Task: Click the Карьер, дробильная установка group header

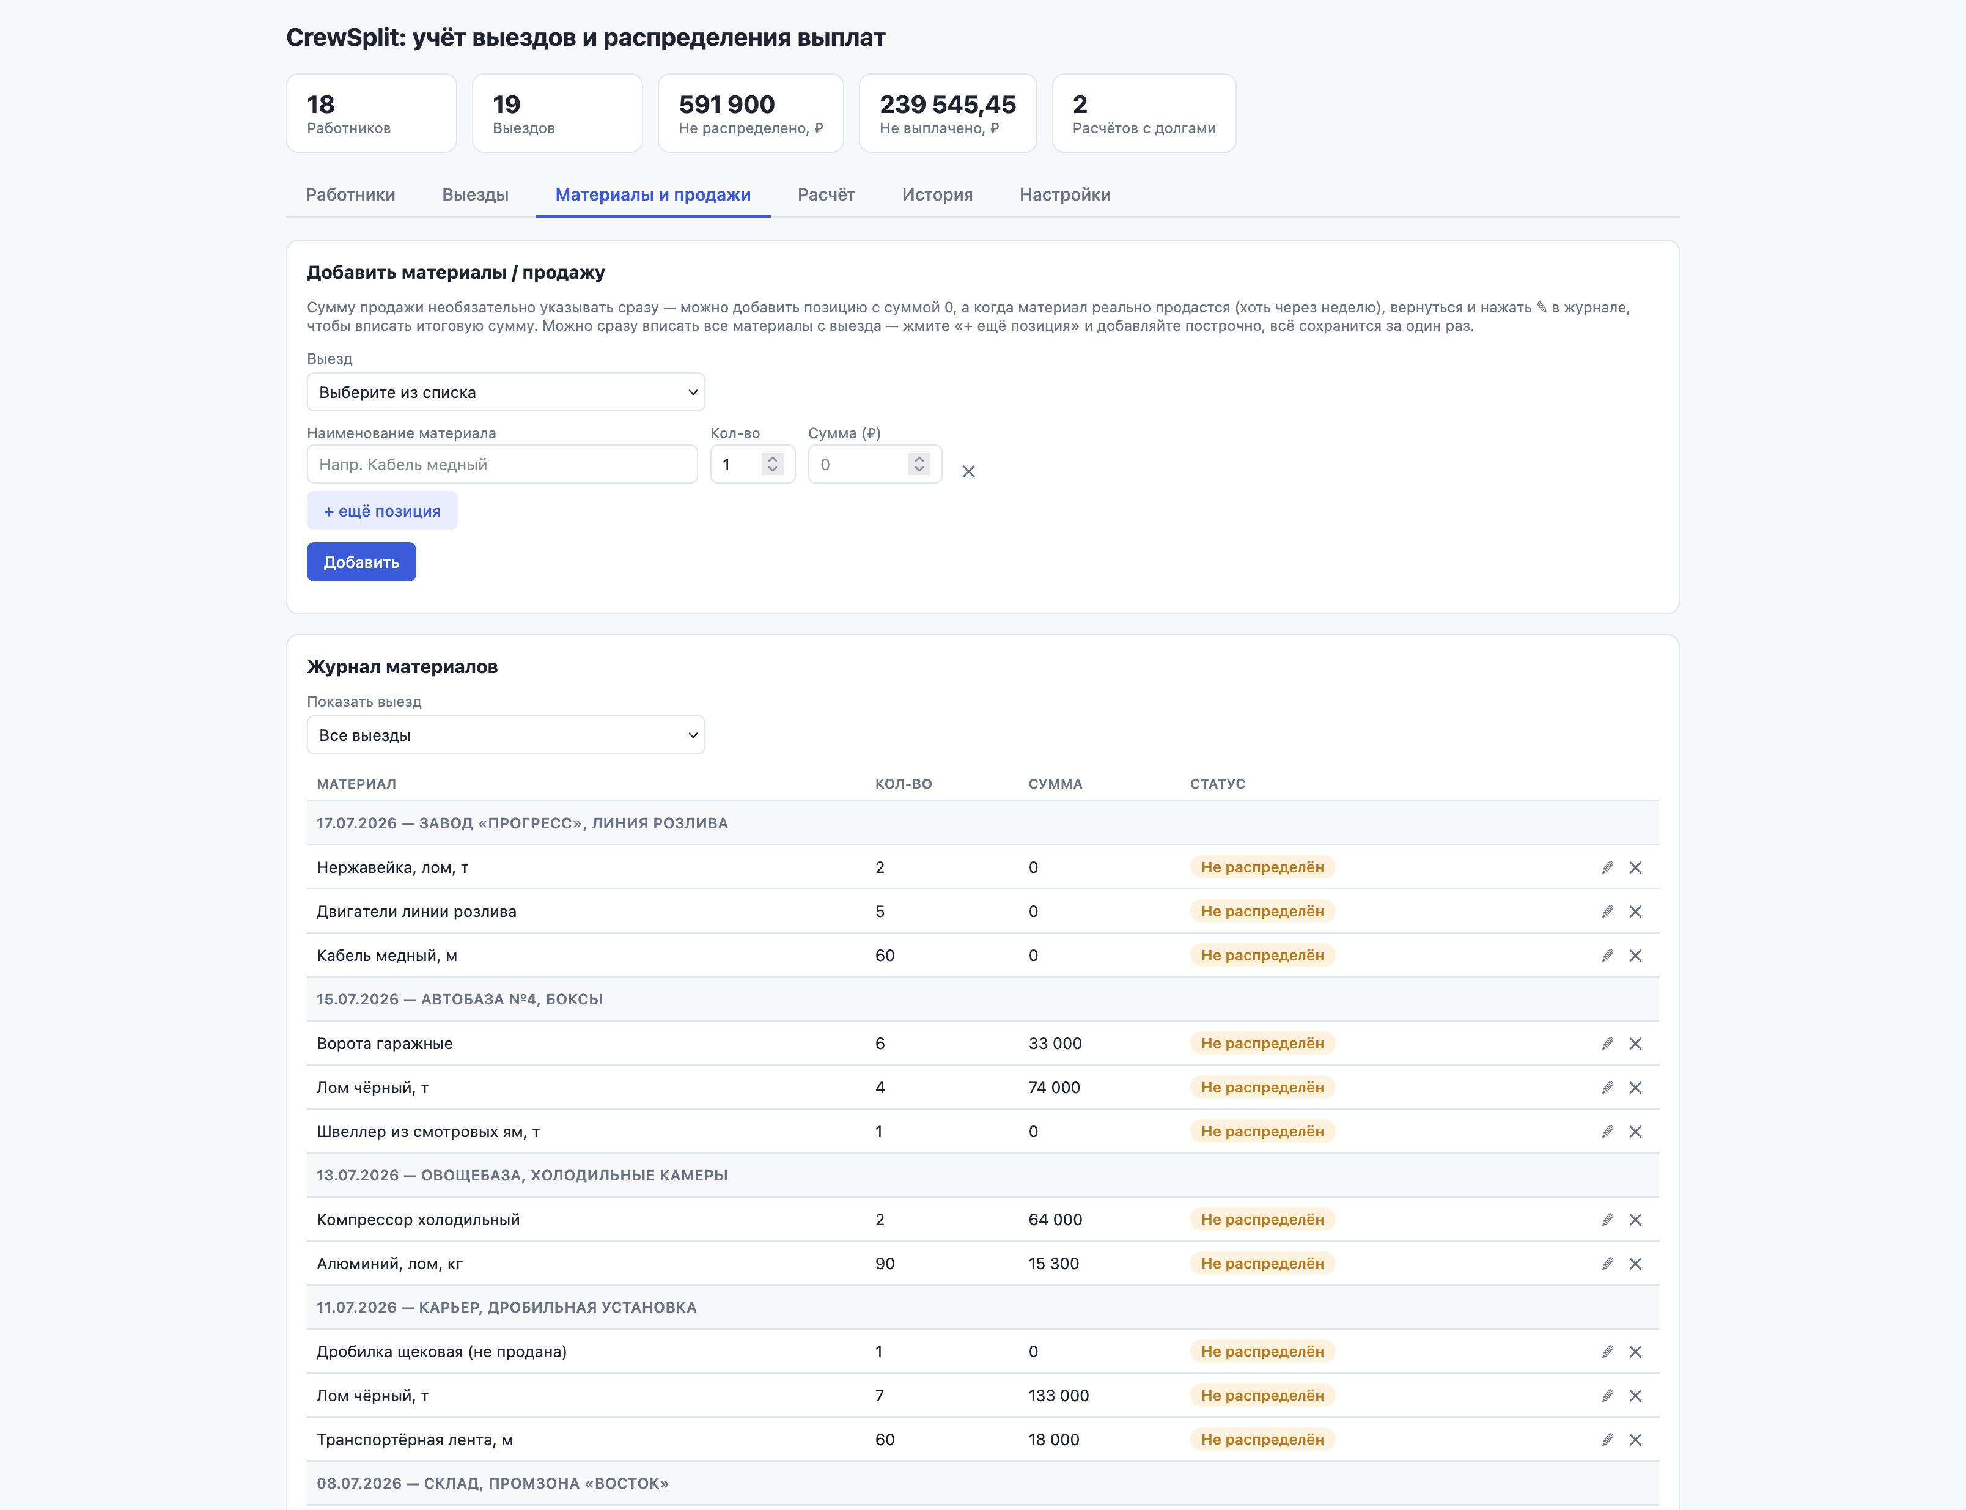Action: [983, 1308]
